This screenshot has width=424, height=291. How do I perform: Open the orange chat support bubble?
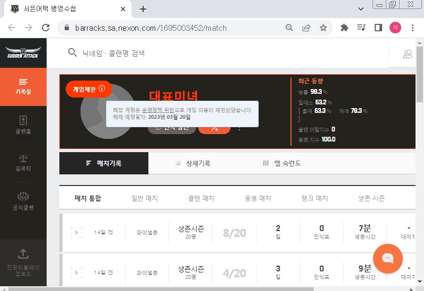pos(387,259)
